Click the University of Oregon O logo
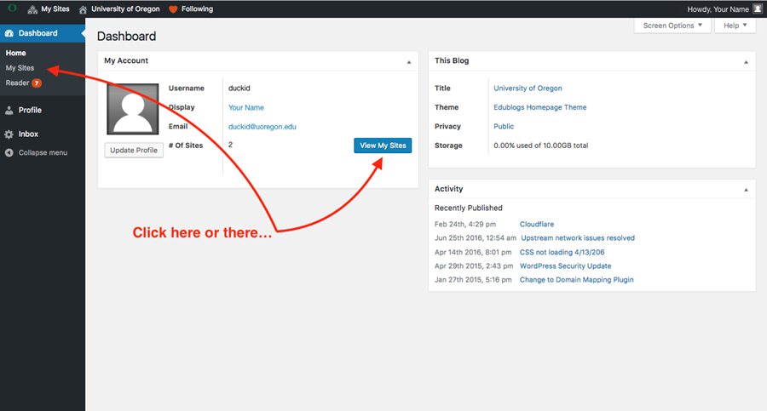767x411 pixels. tap(12, 9)
